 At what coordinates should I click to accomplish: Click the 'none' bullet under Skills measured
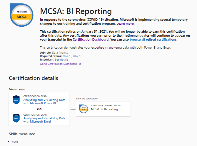pos(15,142)
